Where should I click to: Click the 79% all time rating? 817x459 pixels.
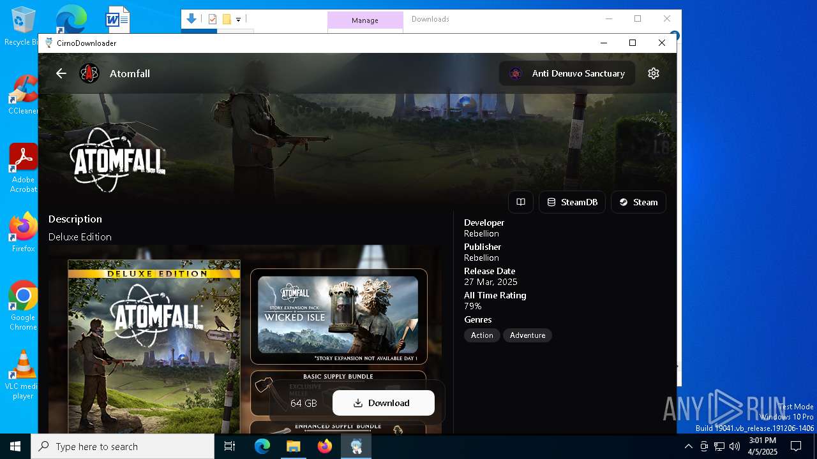(473, 306)
